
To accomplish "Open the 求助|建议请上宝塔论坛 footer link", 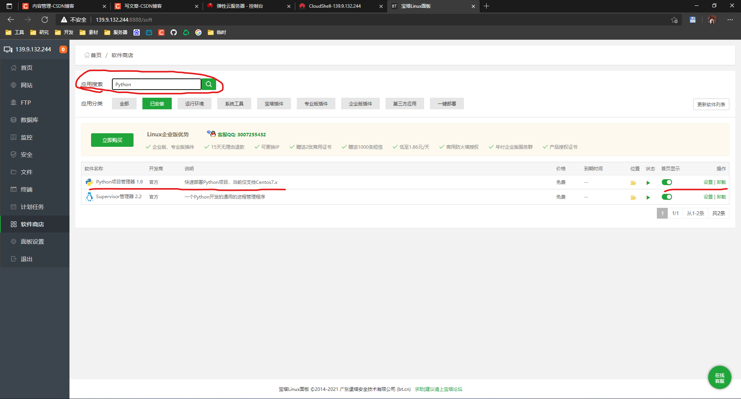I will pyautogui.click(x=438, y=389).
